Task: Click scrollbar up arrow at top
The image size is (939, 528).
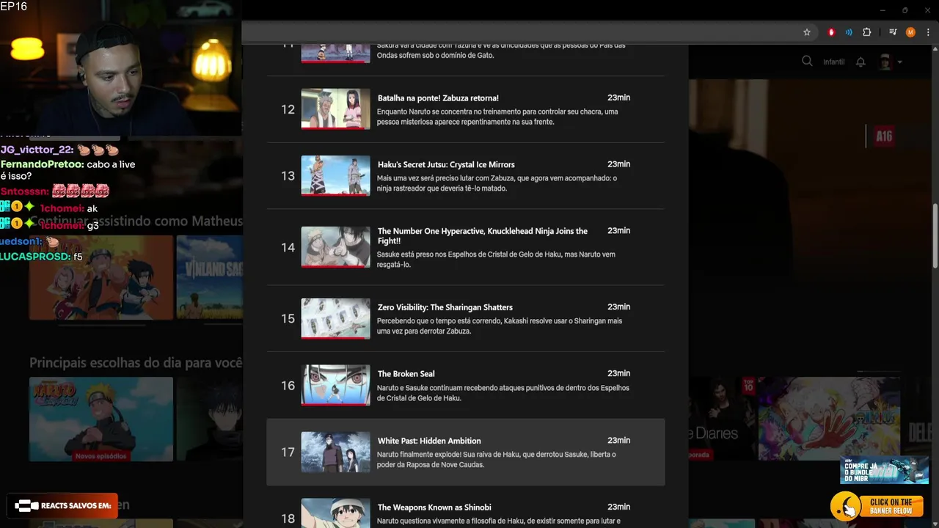Action: coord(934,50)
